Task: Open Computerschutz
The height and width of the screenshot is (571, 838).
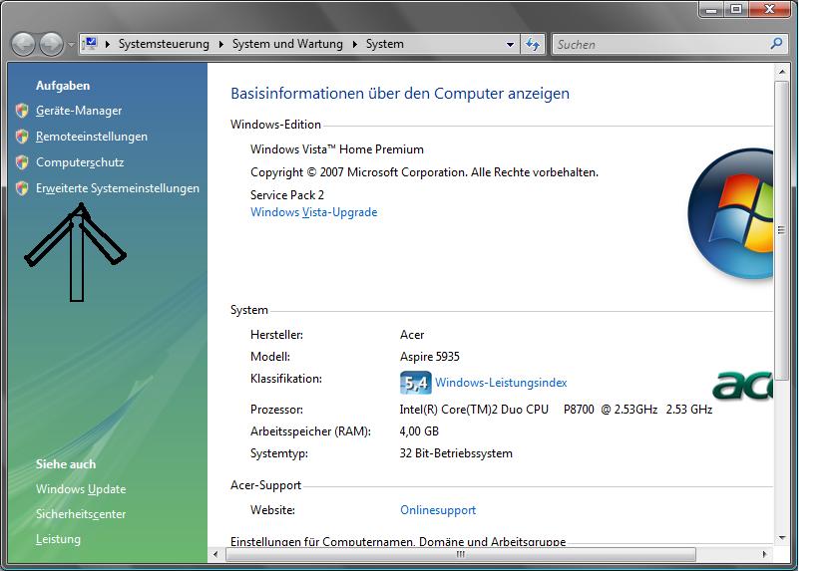Action: pos(80,162)
